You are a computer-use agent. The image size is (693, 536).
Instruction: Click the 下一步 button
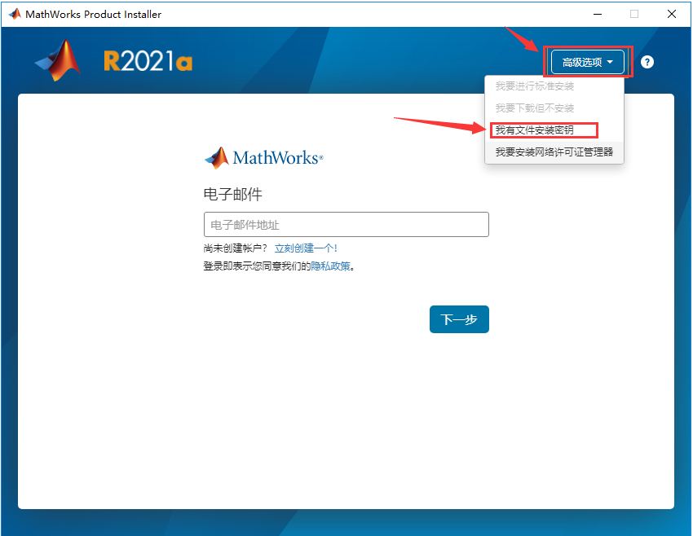(459, 319)
